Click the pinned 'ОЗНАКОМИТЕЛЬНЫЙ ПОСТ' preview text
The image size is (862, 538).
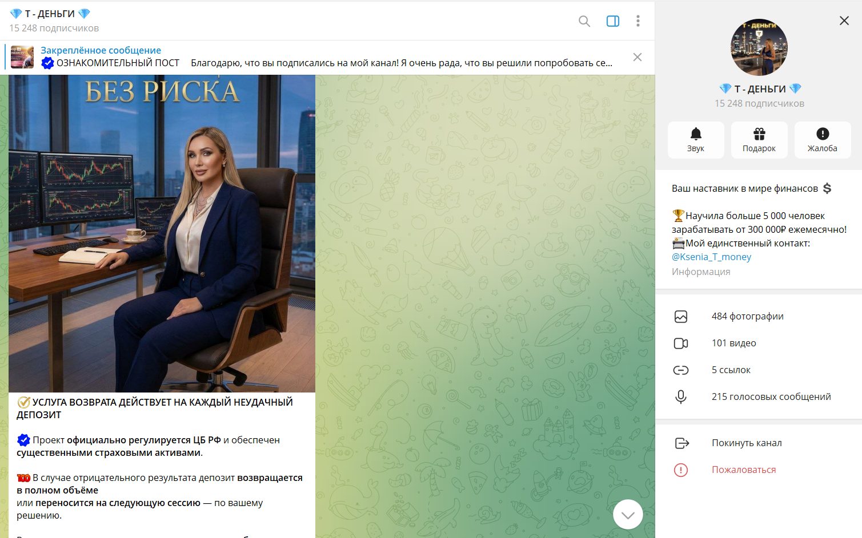click(x=118, y=63)
